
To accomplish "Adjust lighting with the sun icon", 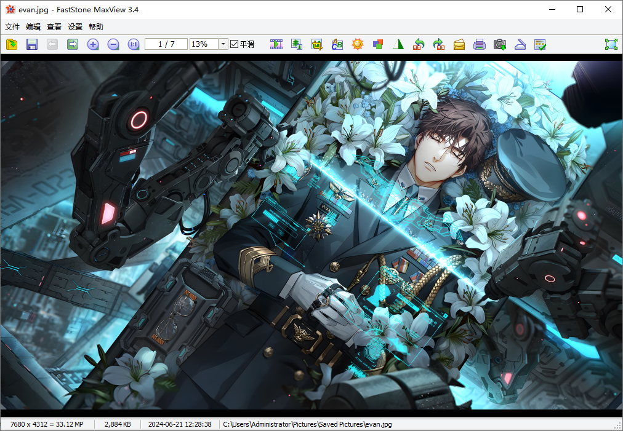I will click(x=358, y=44).
